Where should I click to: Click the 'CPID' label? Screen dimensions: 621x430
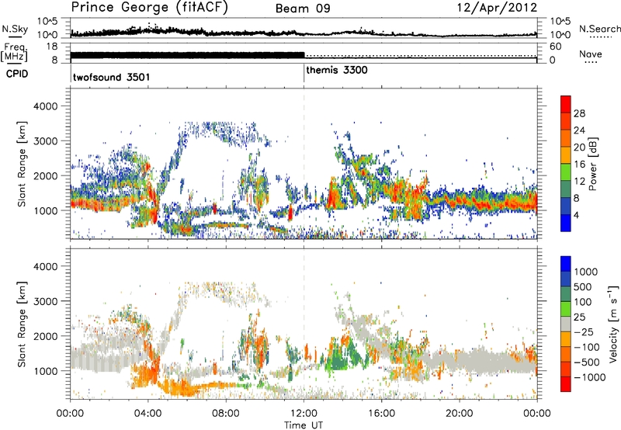(x=17, y=74)
